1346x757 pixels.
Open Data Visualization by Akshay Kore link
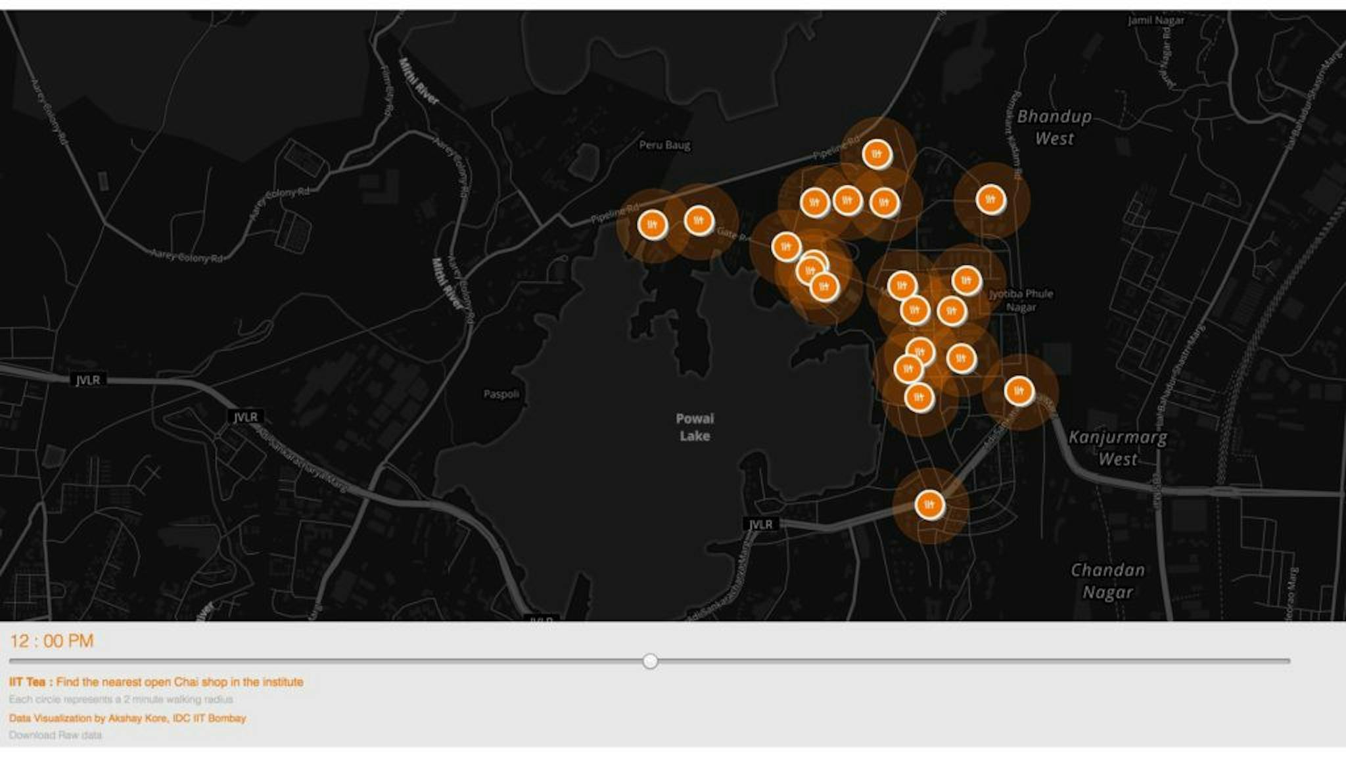tap(128, 718)
